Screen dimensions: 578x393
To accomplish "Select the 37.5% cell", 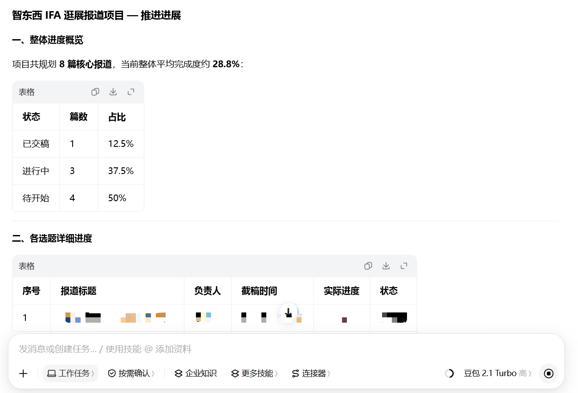I will tap(121, 171).
